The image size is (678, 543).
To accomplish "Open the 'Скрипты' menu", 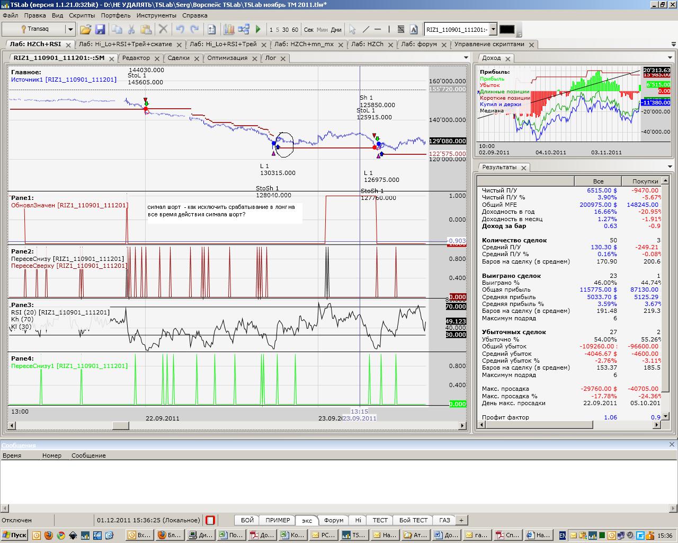I will 82,15.
